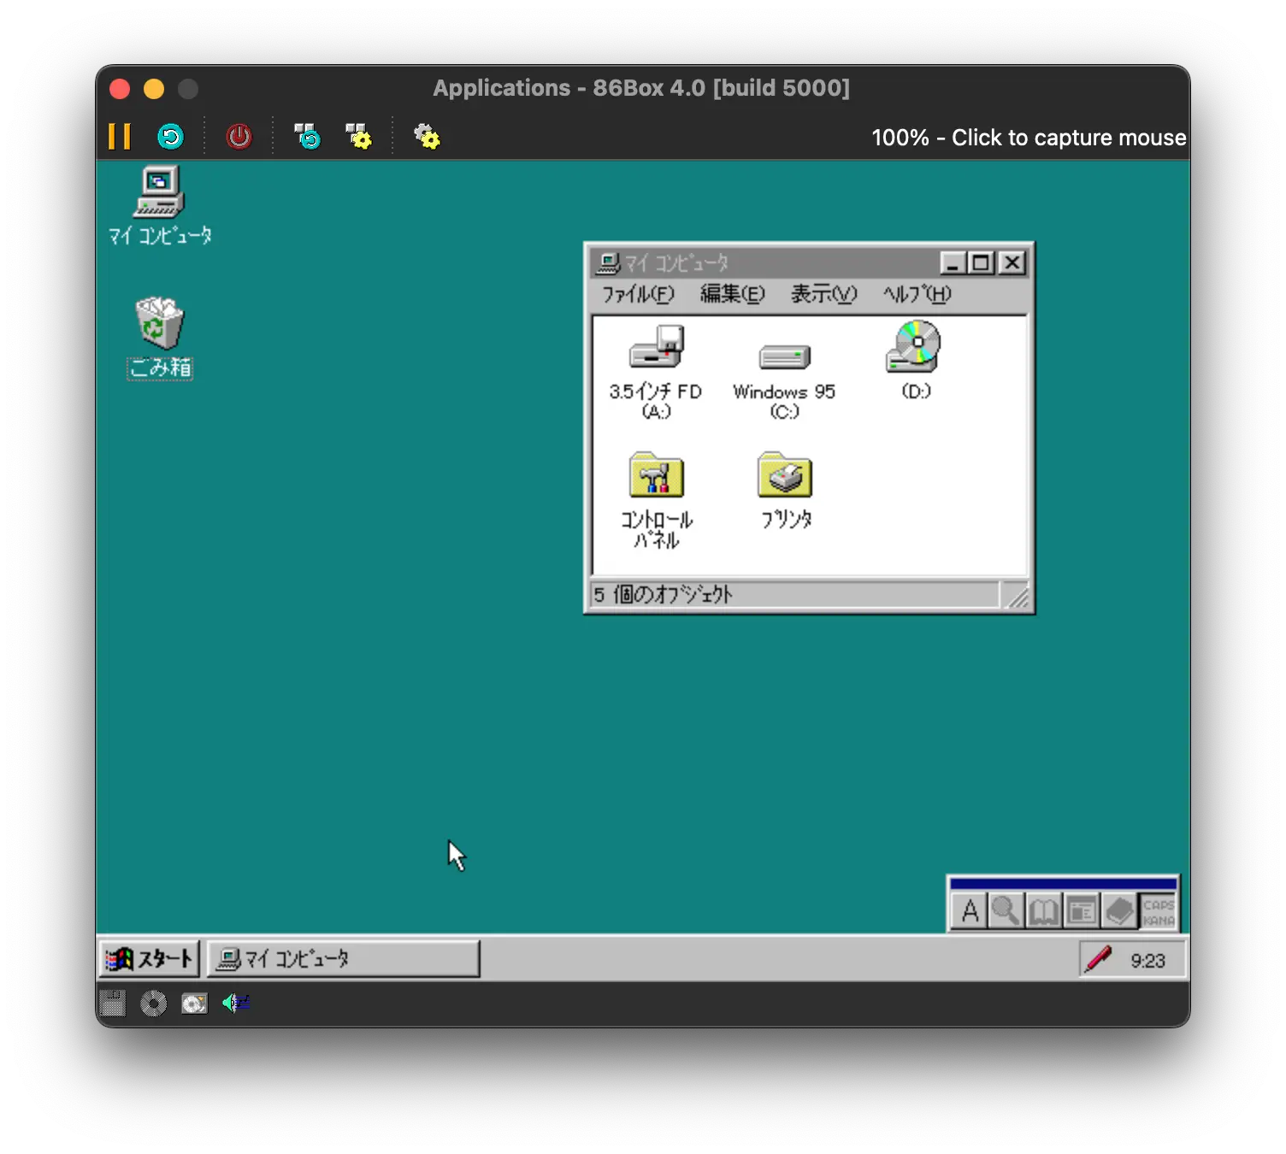Close the My Computer window
This screenshot has height=1154, width=1286.
(1012, 262)
